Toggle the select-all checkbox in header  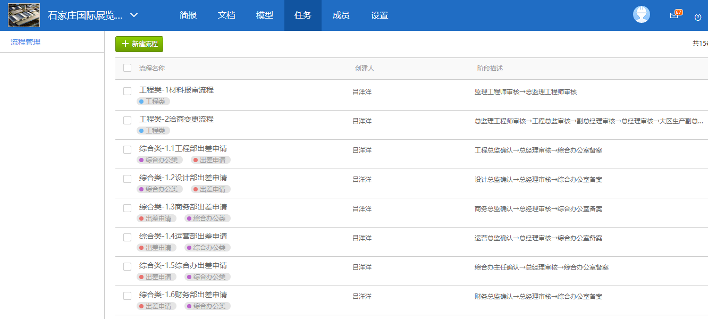[127, 68]
